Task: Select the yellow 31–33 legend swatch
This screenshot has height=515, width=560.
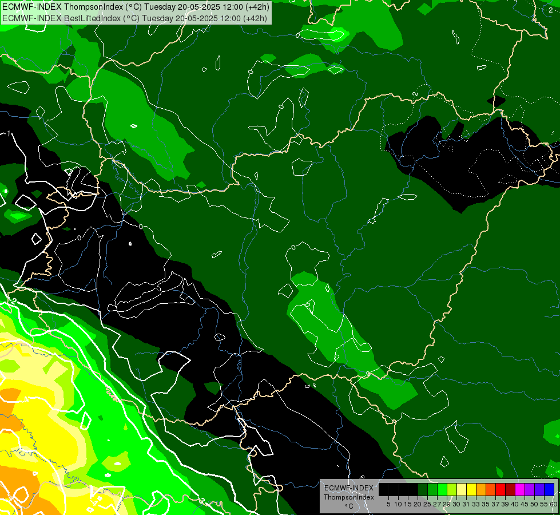Action: click(471, 489)
